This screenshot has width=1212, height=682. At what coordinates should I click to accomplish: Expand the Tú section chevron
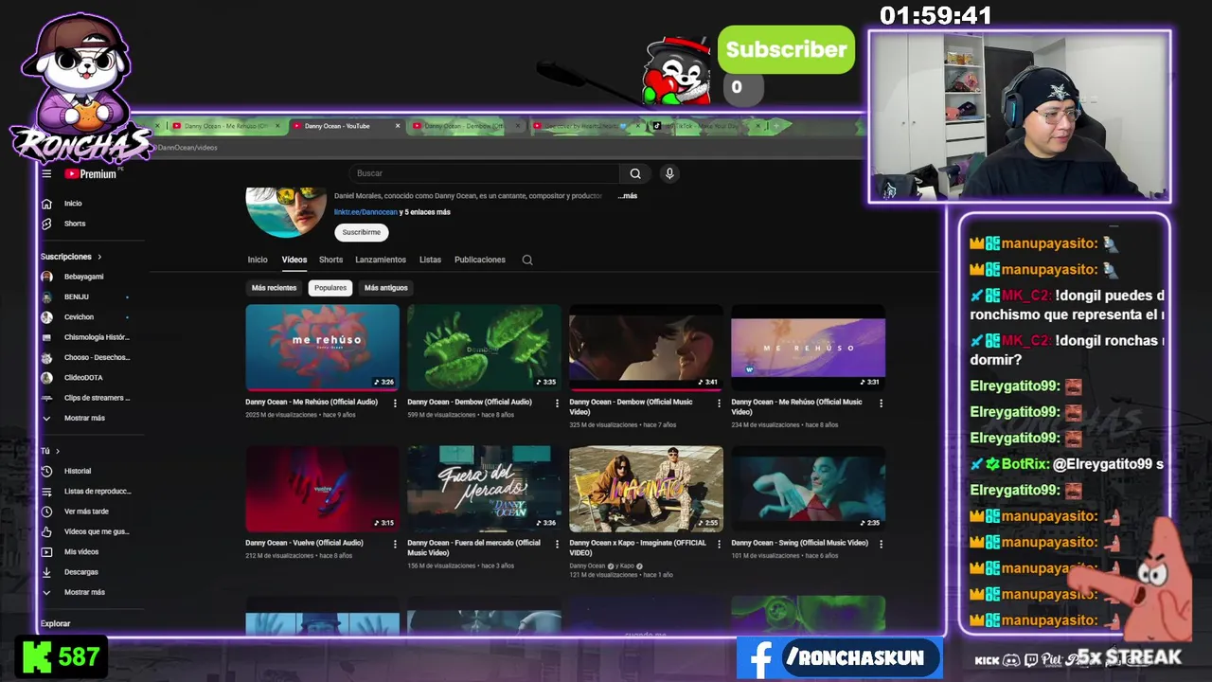(x=57, y=451)
